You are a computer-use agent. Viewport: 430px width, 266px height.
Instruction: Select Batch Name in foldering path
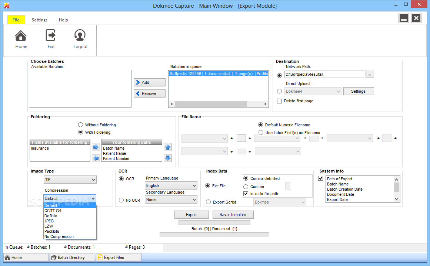point(131,148)
